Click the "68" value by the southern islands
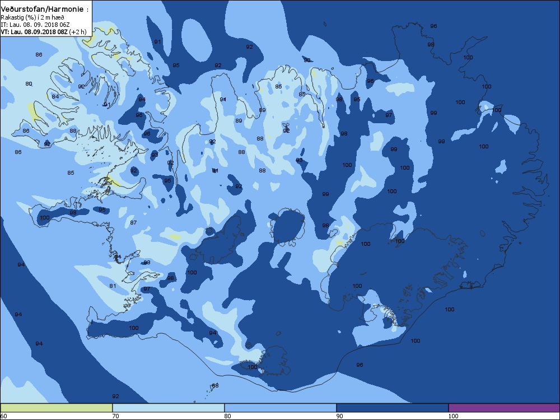Viewport: 560px width, 420px height. pyautogui.click(x=215, y=385)
